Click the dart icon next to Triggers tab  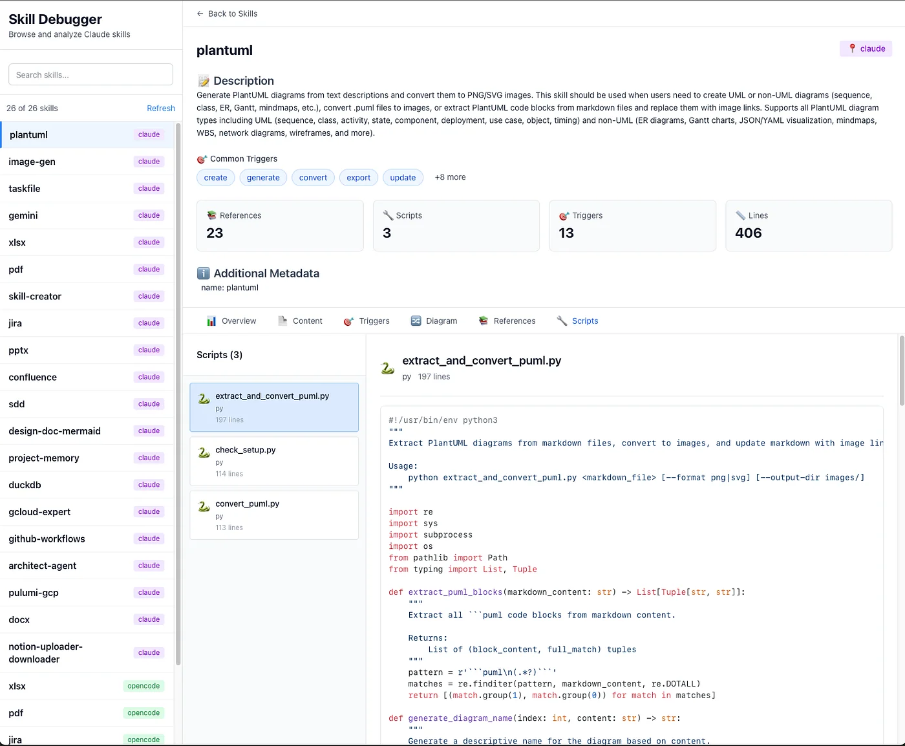[348, 320]
